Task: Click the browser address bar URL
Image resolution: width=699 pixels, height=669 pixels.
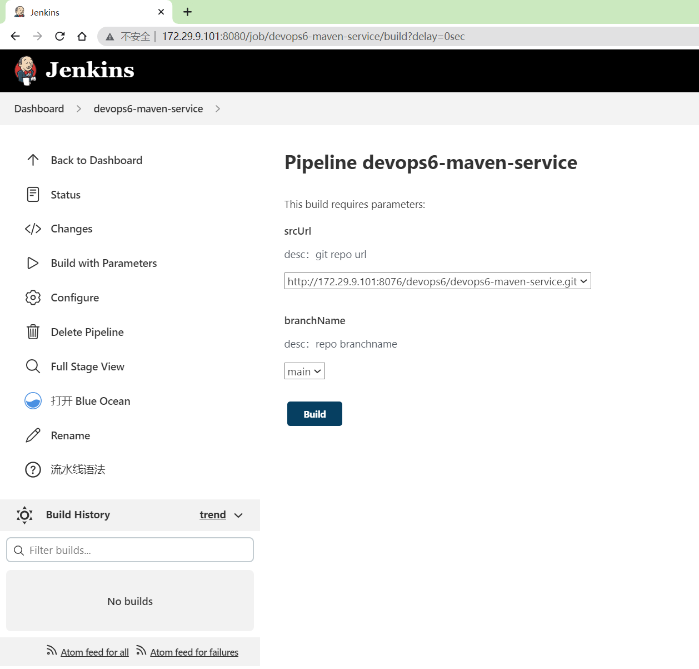Action: point(313,37)
